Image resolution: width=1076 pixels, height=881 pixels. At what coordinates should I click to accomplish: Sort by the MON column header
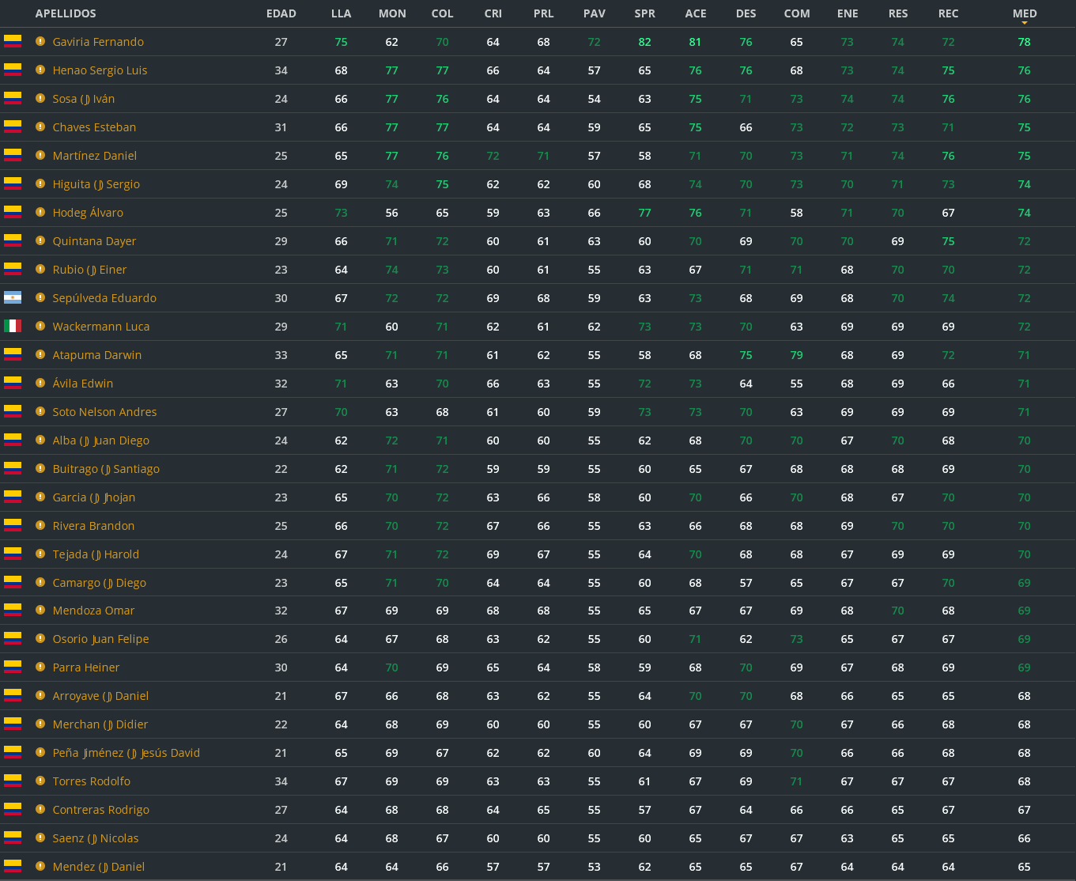coord(392,13)
